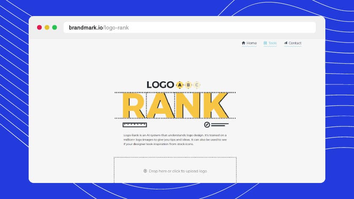
Task: Click the large yellow RANK title
Action: point(175,105)
